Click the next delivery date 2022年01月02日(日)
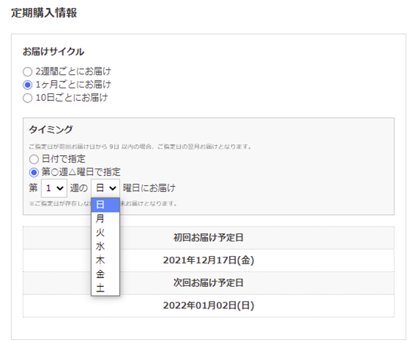 coord(209,305)
